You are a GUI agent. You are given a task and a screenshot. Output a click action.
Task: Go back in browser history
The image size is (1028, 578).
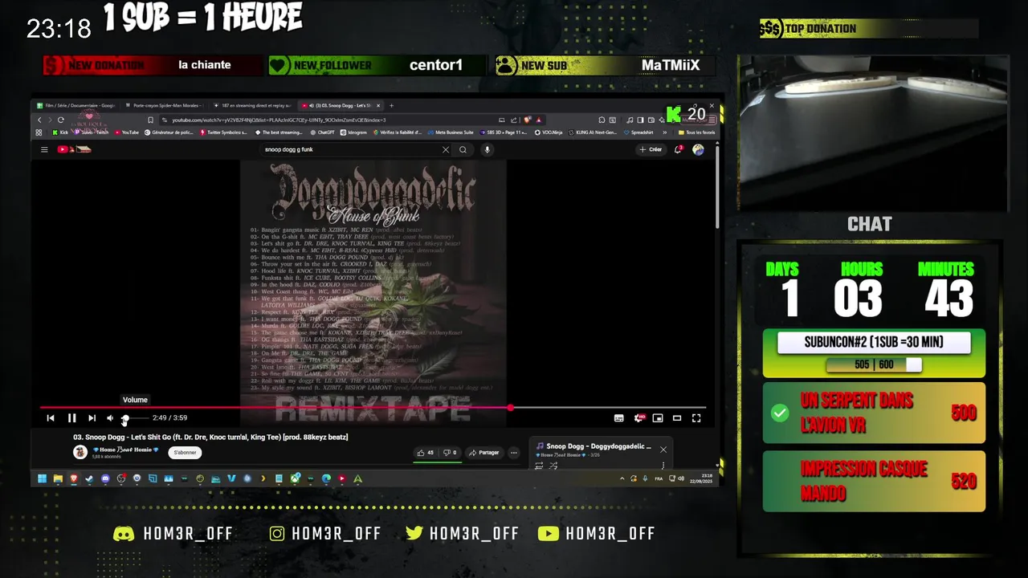[x=39, y=120]
